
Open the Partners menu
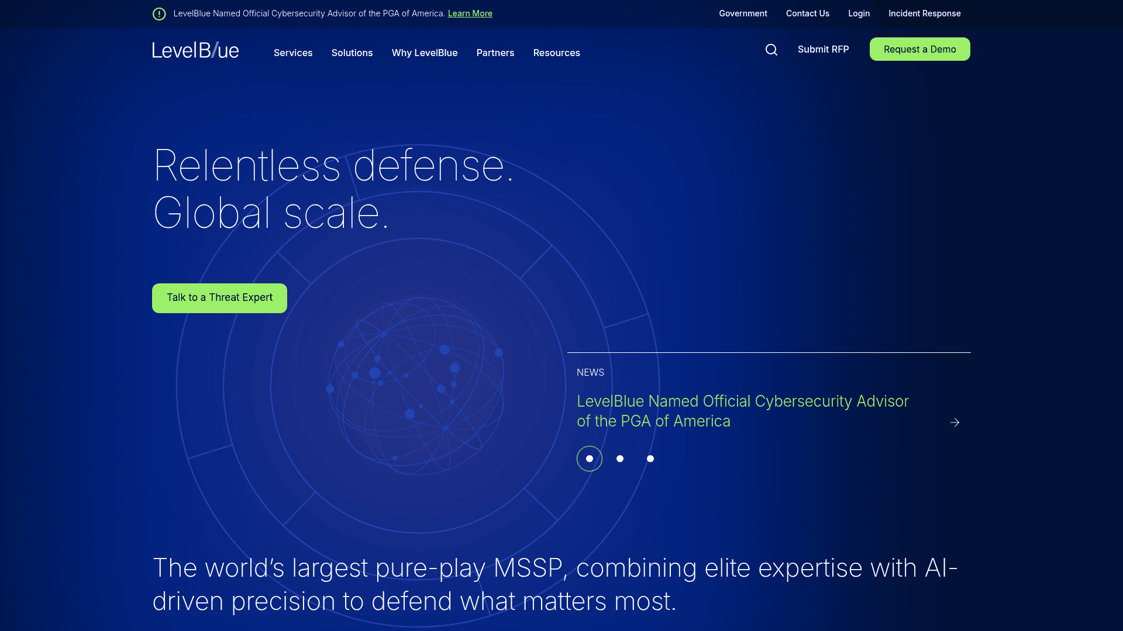[495, 53]
